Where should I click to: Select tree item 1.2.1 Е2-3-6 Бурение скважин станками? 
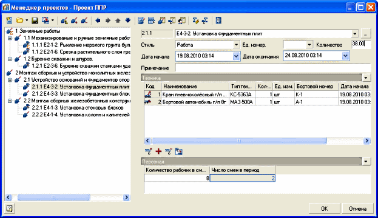click(x=81, y=66)
